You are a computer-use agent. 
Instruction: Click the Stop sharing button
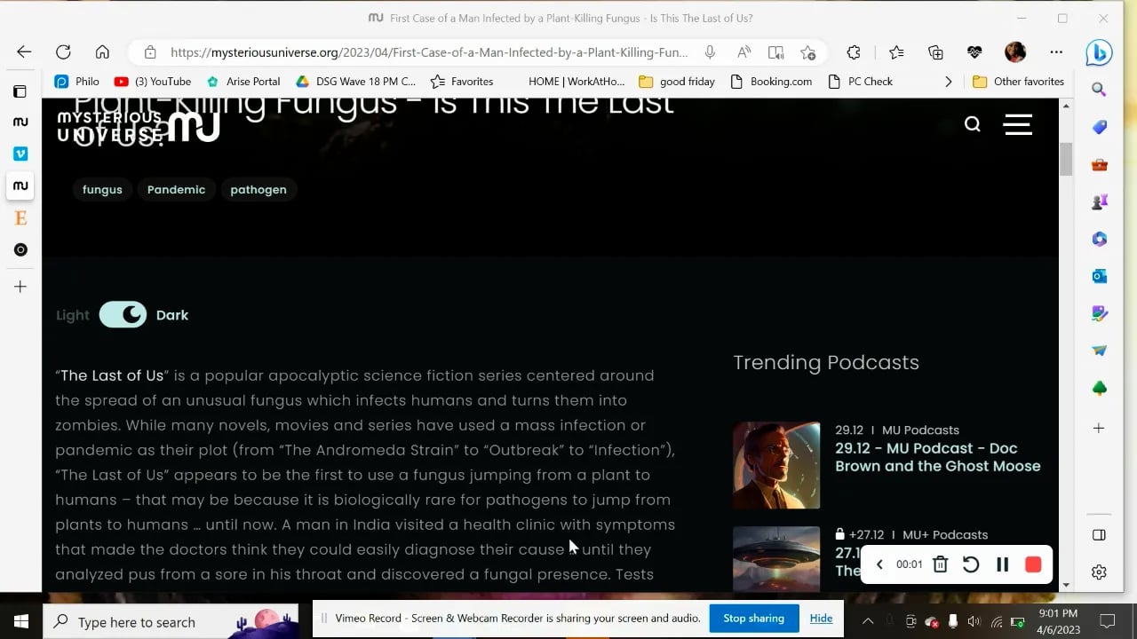point(753,619)
